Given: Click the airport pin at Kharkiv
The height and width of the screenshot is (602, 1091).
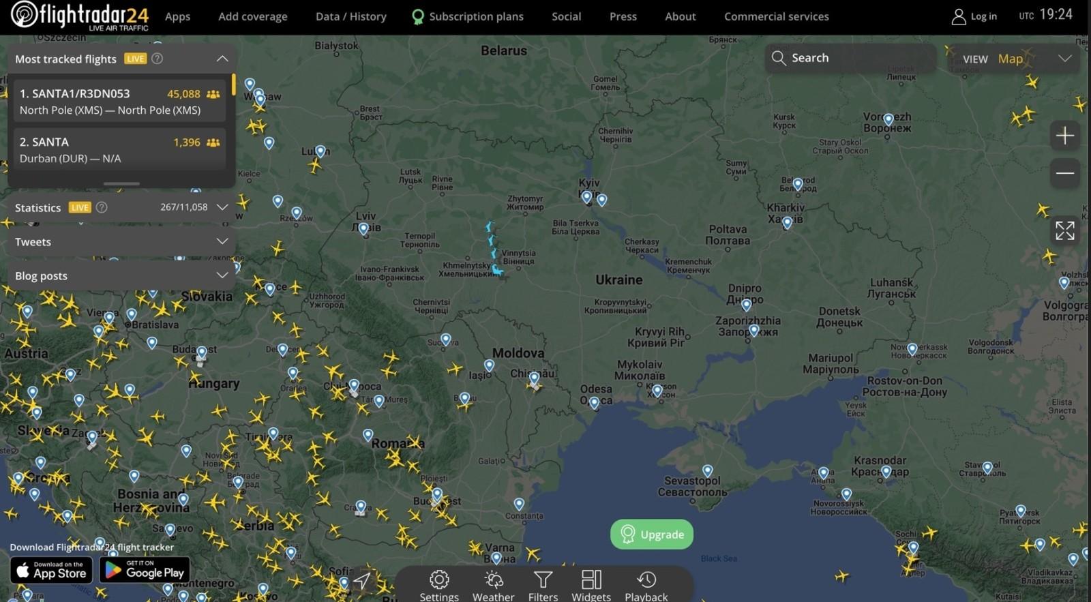Looking at the screenshot, I should tap(787, 222).
